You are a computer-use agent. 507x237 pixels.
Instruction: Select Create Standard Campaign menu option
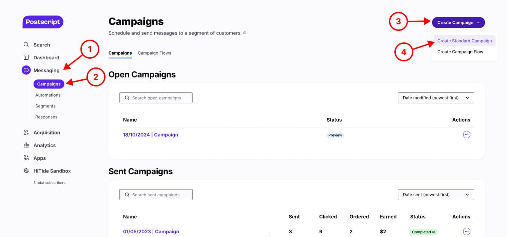(x=464, y=41)
